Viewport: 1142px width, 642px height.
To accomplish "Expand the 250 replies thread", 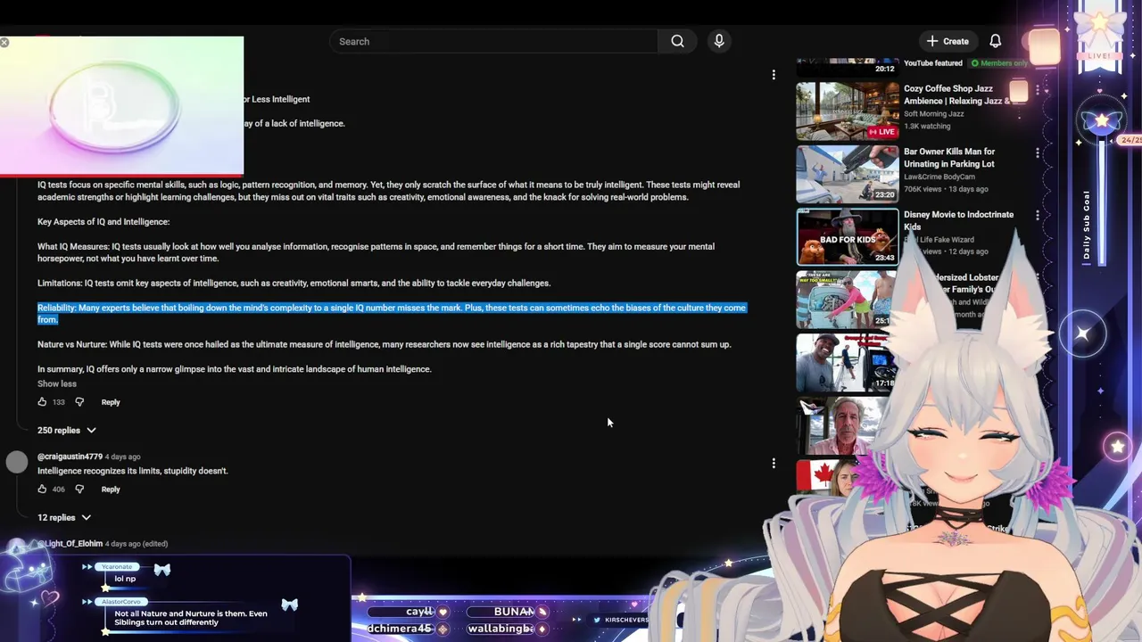I will [x=67, y=431].
